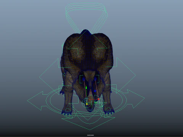Click the viewport camera name label
This screenshot has height=137, width=183.
(x=90, y=135)
